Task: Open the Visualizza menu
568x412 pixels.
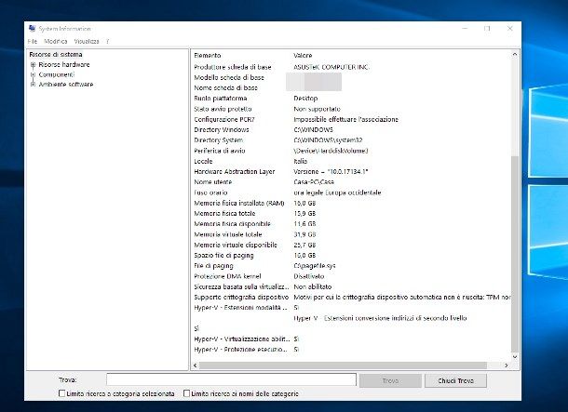Action: (87, 42)
